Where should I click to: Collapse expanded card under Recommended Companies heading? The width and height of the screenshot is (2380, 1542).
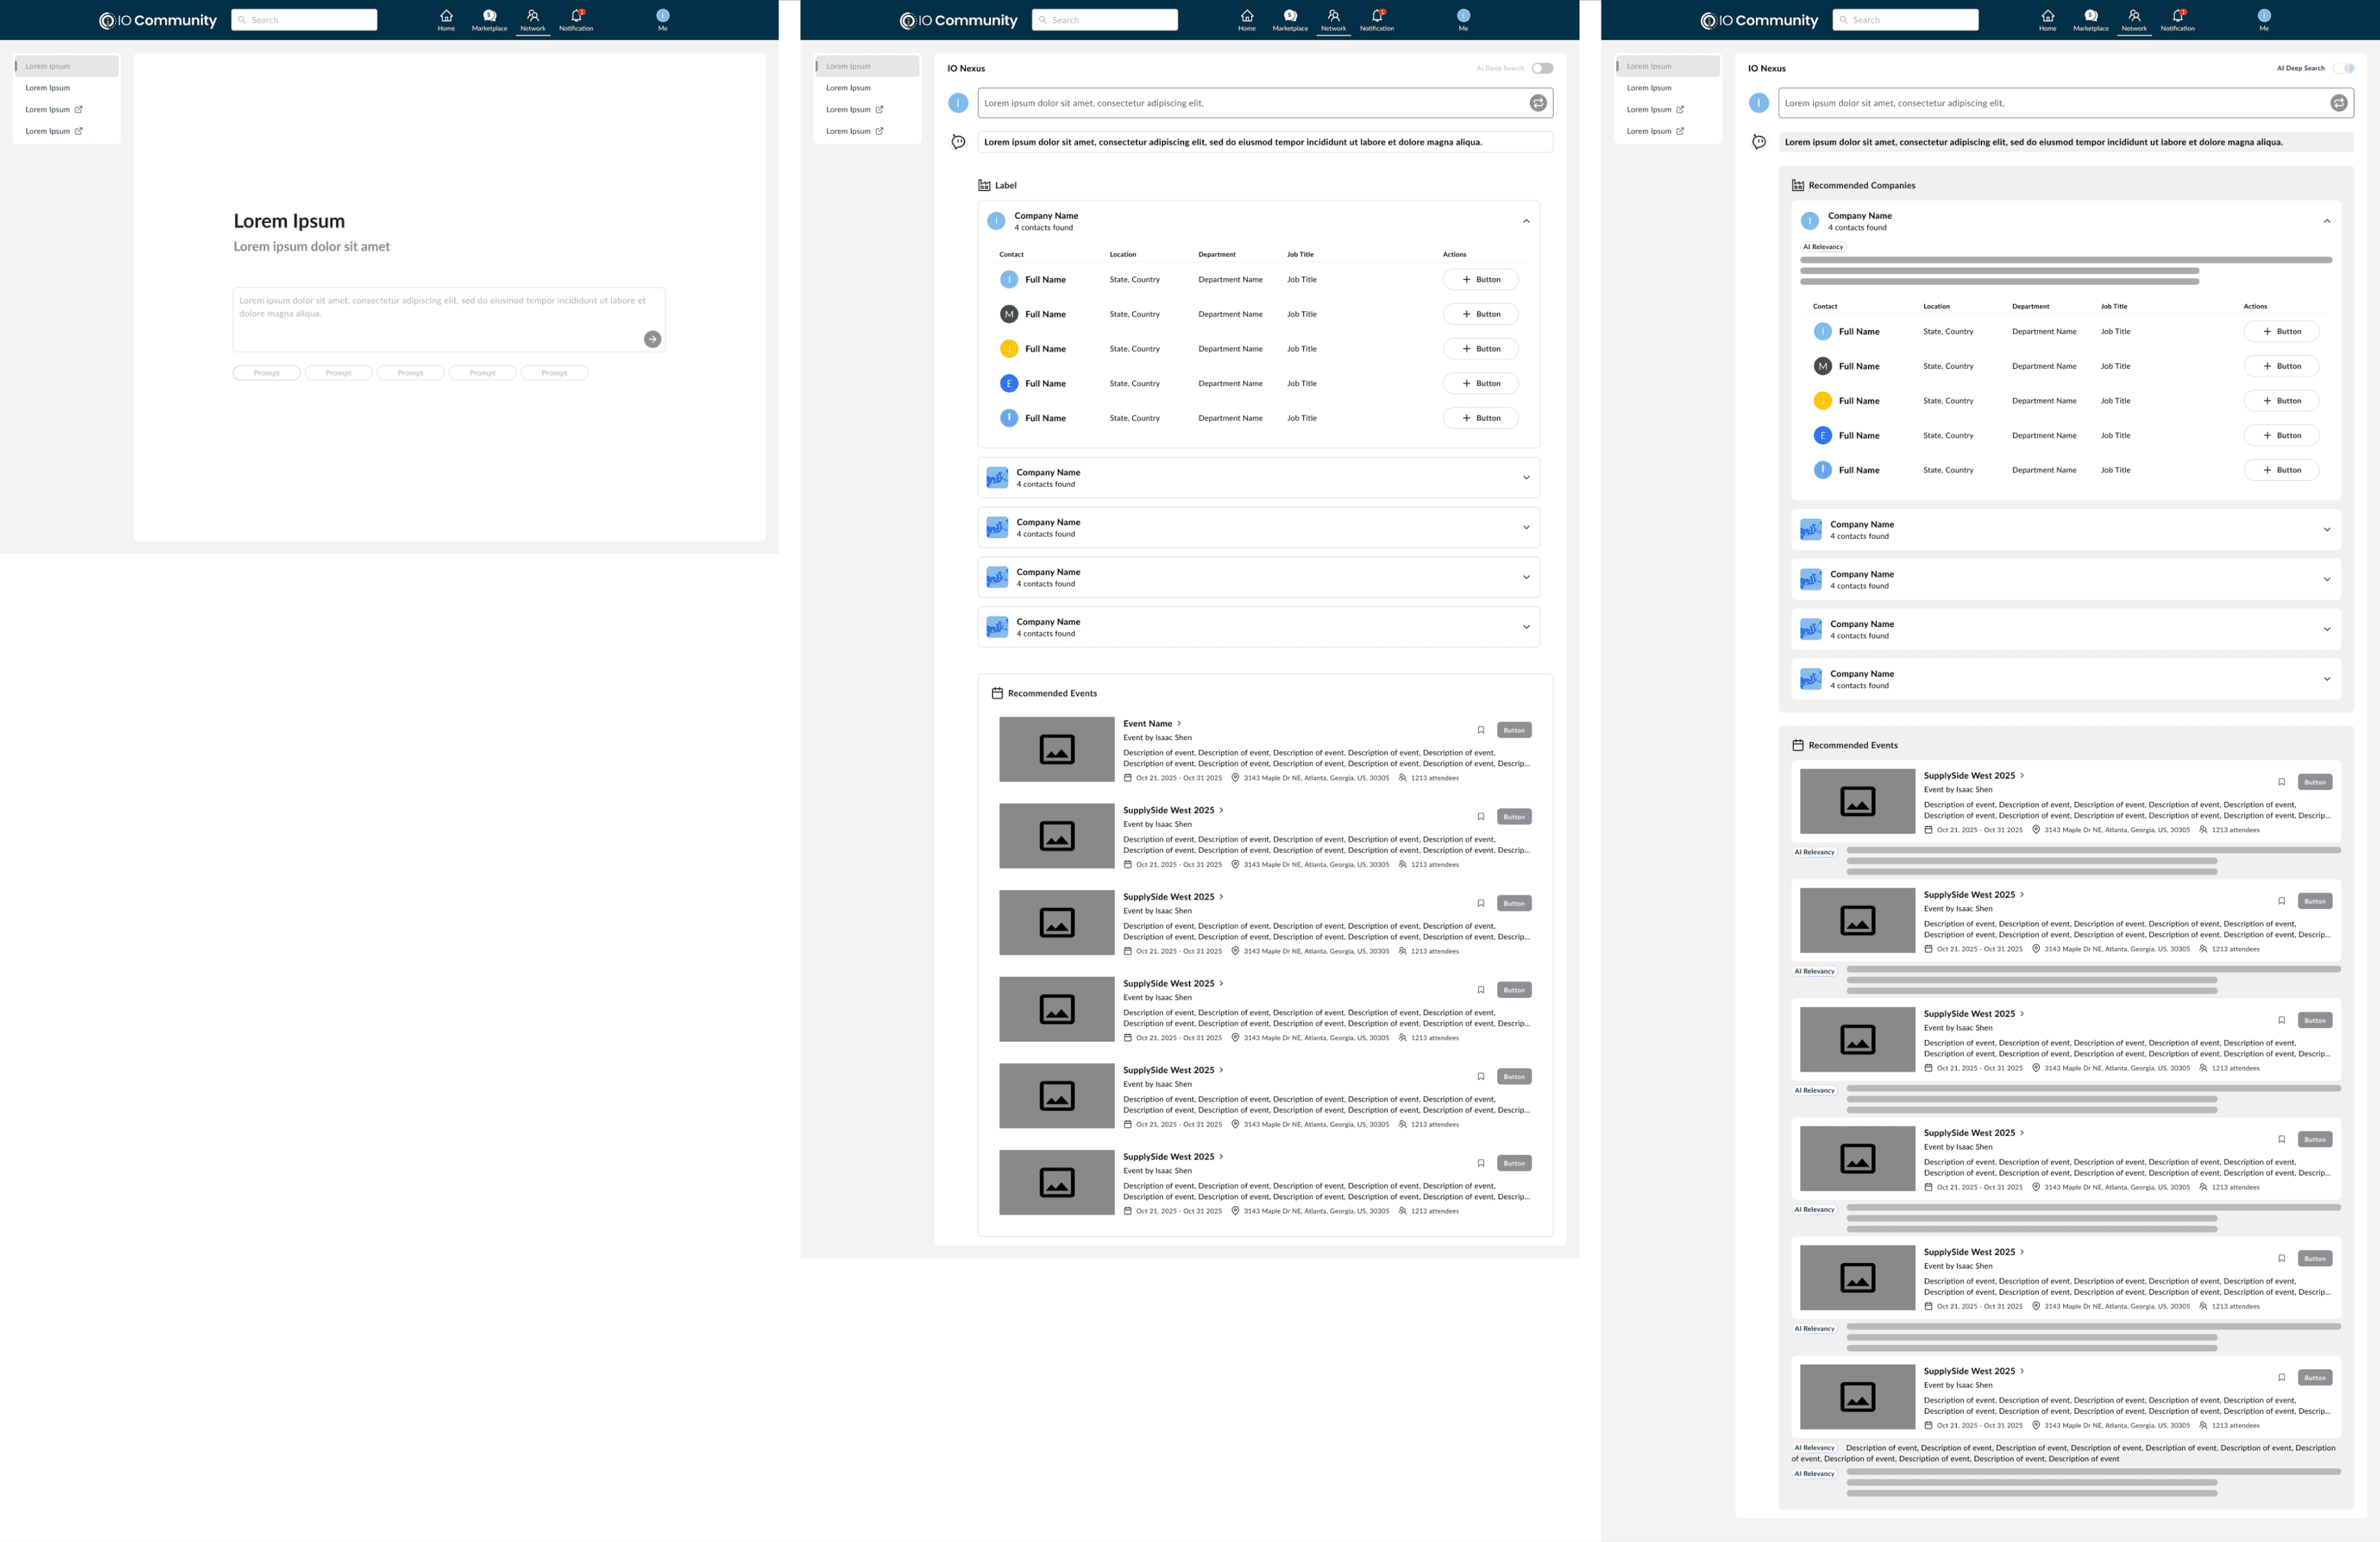(x=2326, y=221)
